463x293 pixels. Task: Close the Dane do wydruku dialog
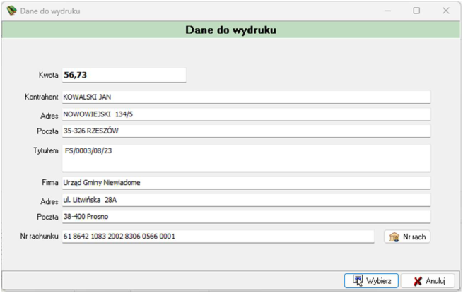(x=446, y=11)
